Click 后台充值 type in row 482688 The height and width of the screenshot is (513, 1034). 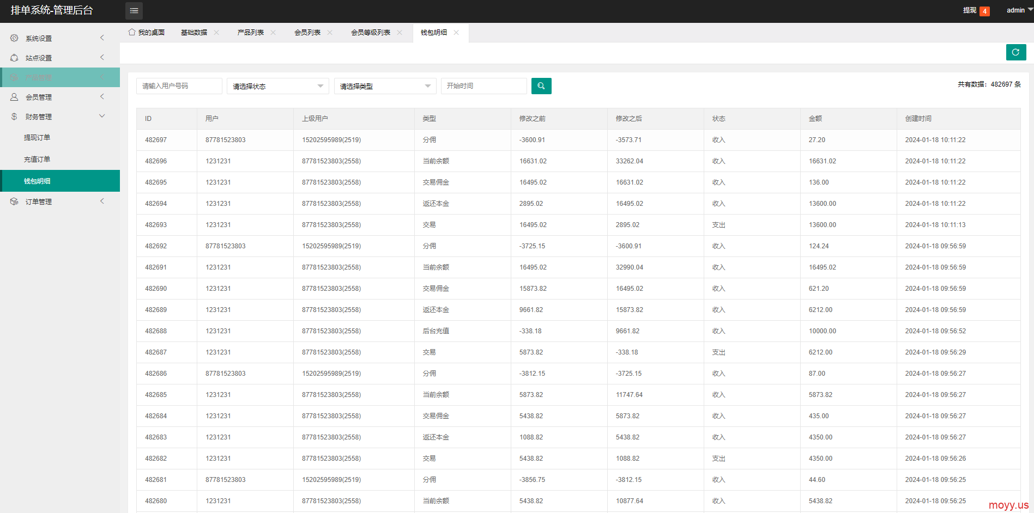436,331
